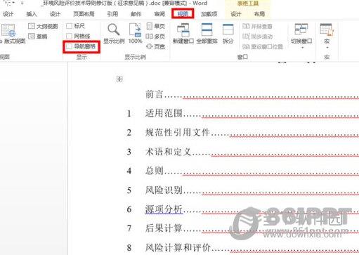Select 单页 one page view
359x255 pixels.
(156, 26)
